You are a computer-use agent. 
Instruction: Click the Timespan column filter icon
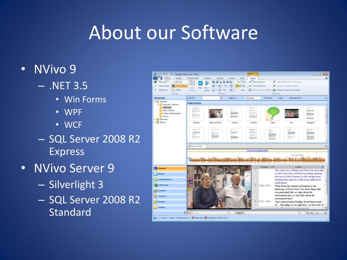(273, 167)
